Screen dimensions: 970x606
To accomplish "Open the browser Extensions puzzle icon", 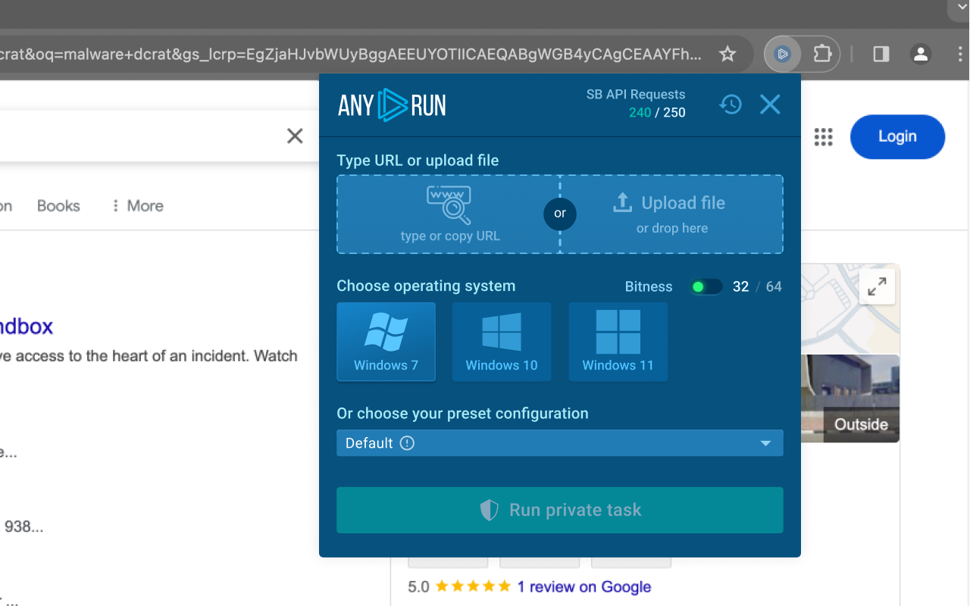I will tap(822, 54).
